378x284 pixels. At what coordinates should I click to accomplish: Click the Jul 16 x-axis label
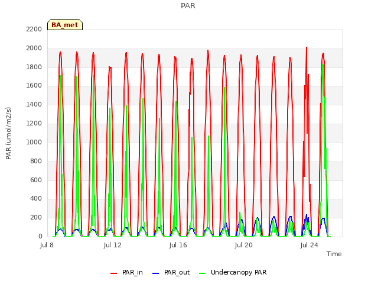click(178, 245)
